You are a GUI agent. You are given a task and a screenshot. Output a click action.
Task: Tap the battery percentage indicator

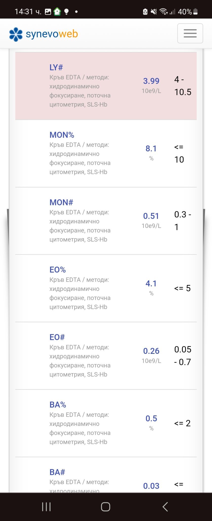pyautogui.click(x=188, y=12)
